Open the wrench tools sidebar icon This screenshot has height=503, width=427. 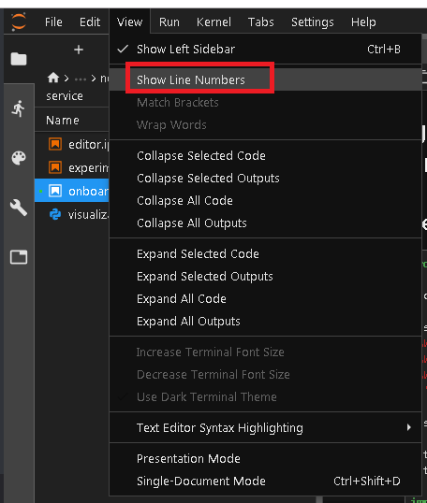click(x=19, y=208)
